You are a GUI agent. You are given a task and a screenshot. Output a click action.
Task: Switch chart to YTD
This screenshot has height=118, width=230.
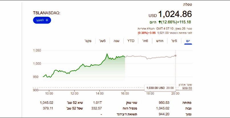coord(131,41)
